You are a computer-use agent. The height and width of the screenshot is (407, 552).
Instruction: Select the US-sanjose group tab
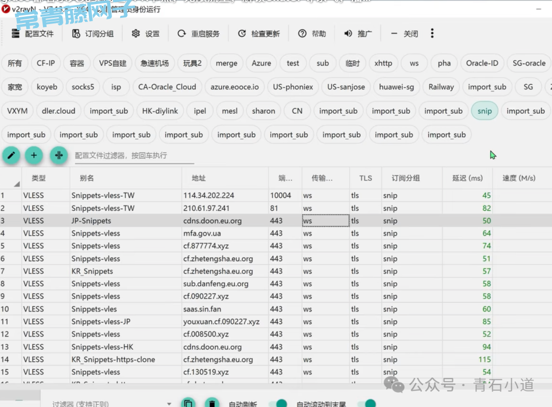click(346, 87)
